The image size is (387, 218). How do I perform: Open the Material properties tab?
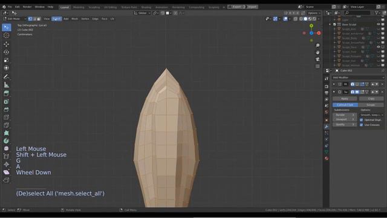327,159
